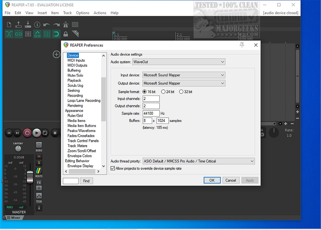
Task: Open the Audio thread priority dropdown
Action: 198,161
